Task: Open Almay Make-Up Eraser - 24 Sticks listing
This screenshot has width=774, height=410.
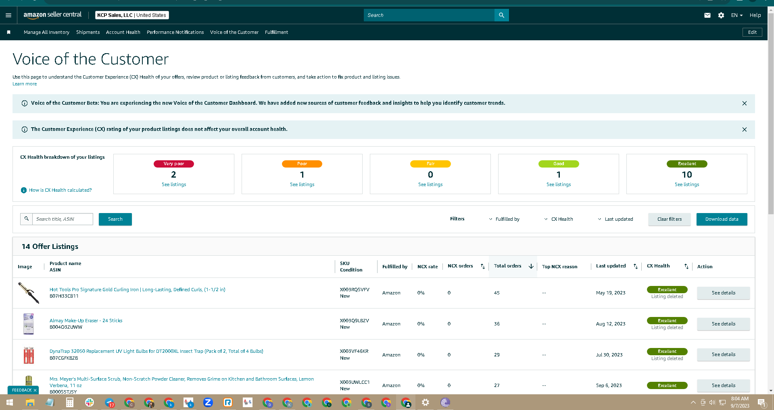Action: 86,321
